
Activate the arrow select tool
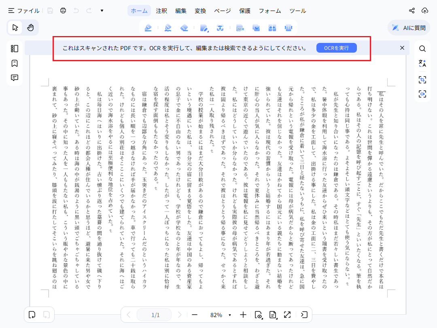[15, 28]
